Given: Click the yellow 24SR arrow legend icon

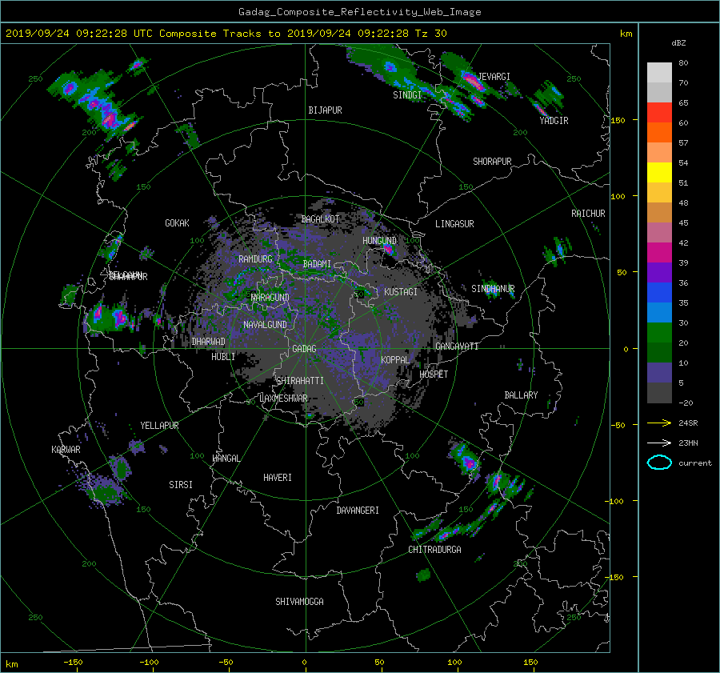Looking at the screenshot, I should [x=659, y=423].
